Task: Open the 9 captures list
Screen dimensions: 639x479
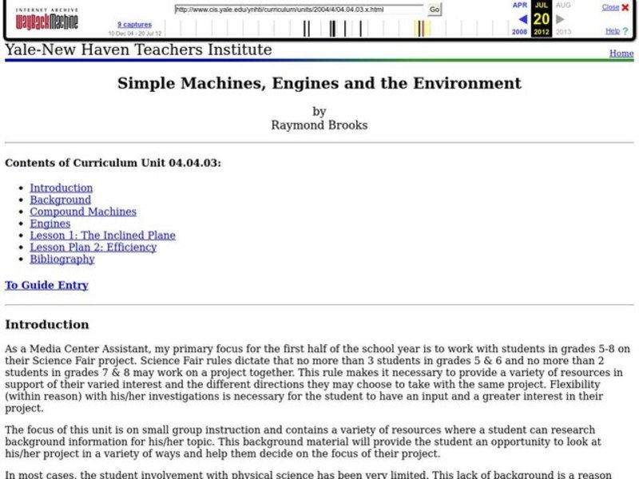Action: (134, 25)
